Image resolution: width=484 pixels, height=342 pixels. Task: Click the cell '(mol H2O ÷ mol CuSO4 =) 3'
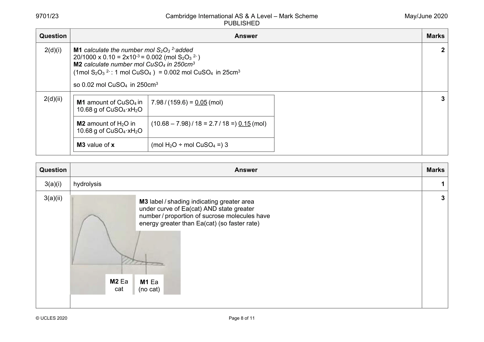click(211, 145)
